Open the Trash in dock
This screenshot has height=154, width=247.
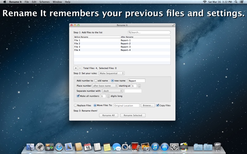(x=217, y=147)
